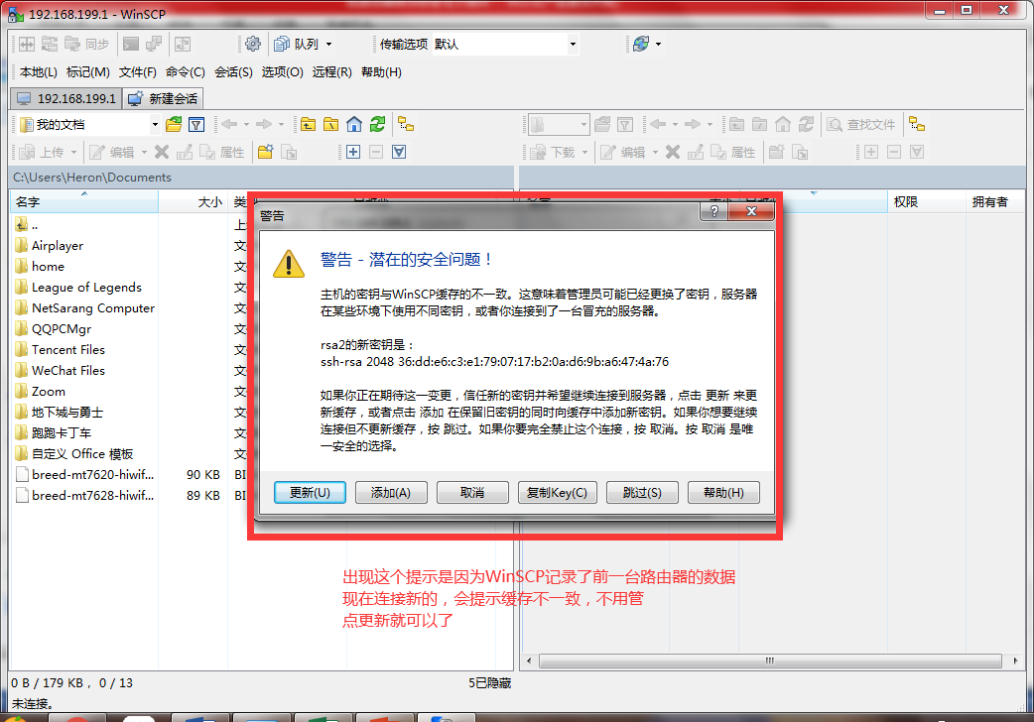Open the 选项(O) menu
Screen dimensions: 1034x722
[x=282, y=71]
